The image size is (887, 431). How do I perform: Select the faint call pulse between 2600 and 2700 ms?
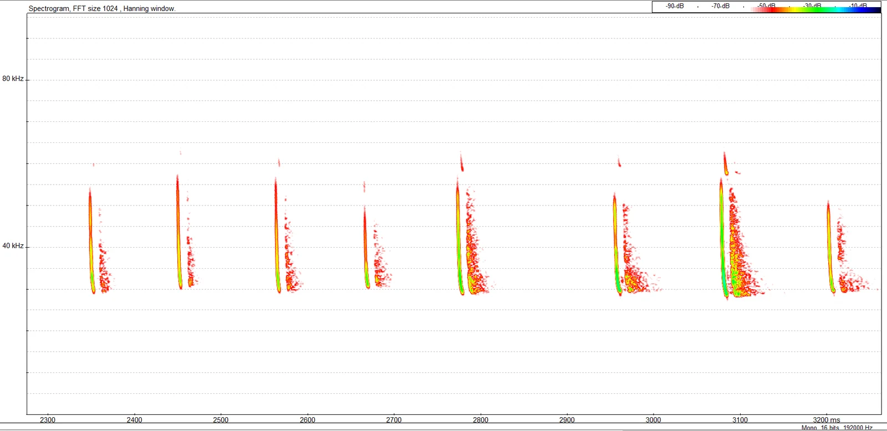366,247
